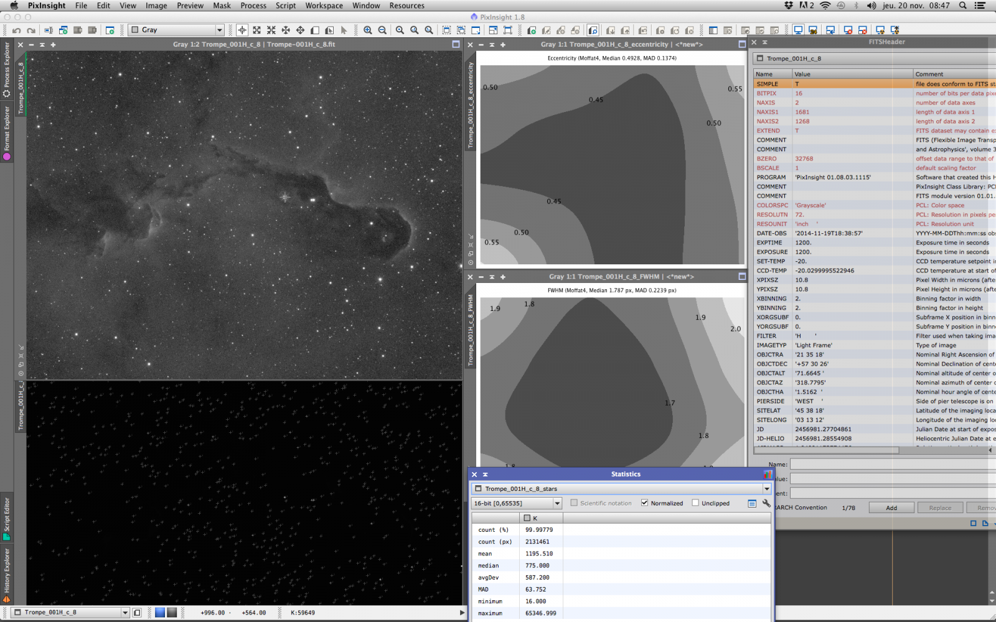Viewport: 996px width, 622px height.
Task: Open the Process Explorer side panel
Action: pyautogui.click(x=6, y=68)
